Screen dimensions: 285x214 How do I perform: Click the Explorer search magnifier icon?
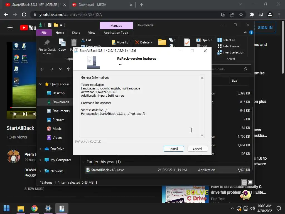245,69
